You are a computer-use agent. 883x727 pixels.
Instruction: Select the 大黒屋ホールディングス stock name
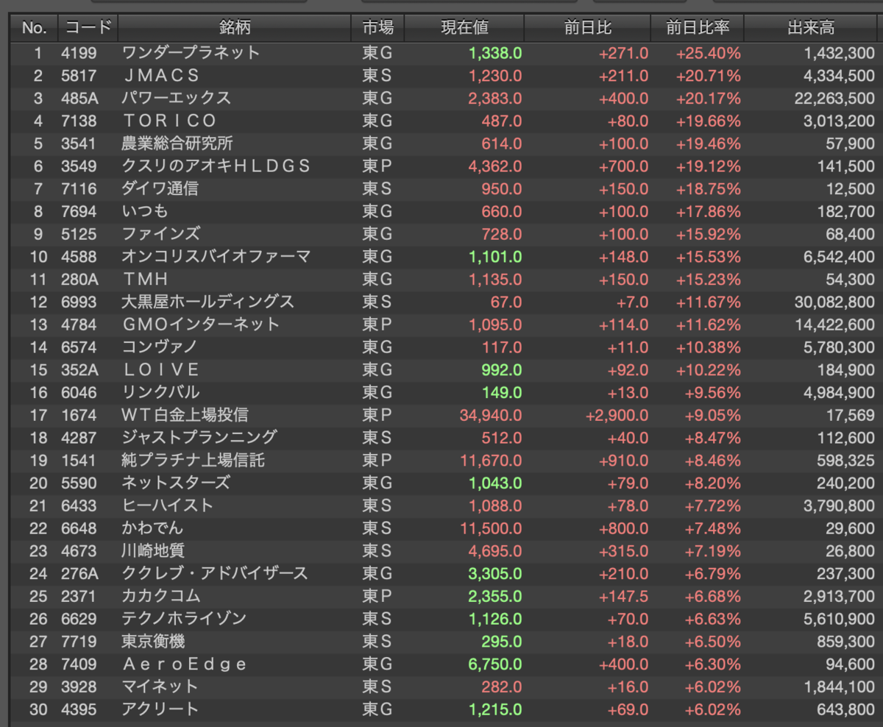coord(208,302)
